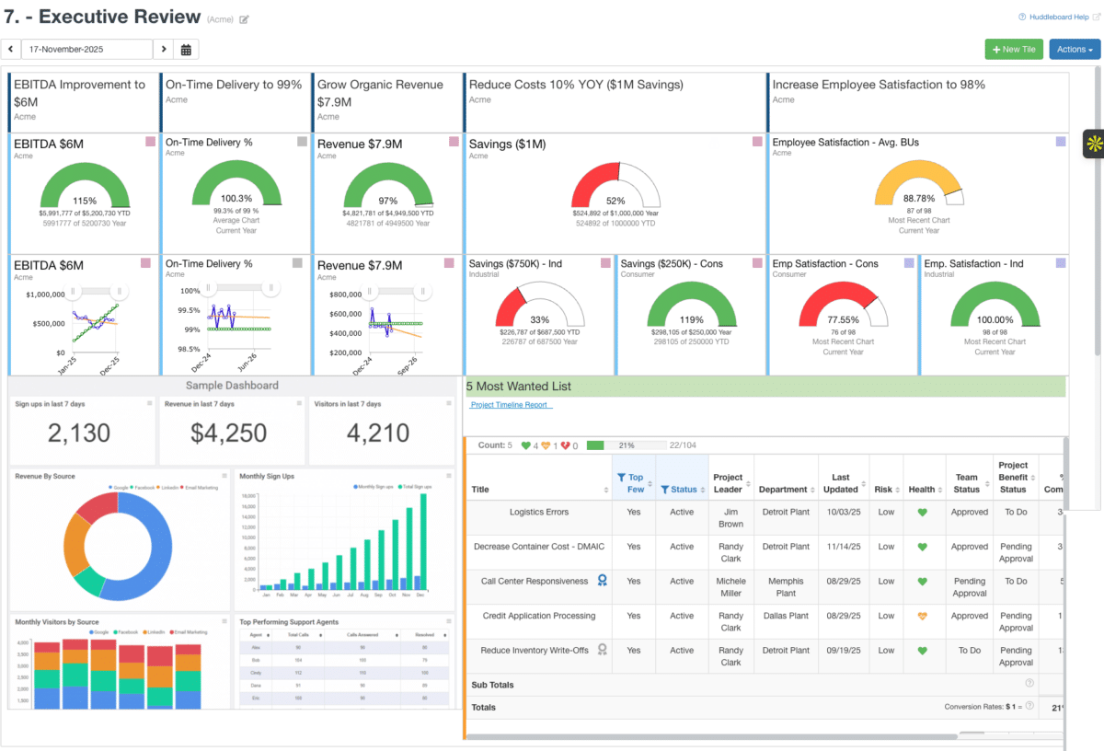Toggle the purple square on Employee Satisfaction tile
1104x751 pixels.
tap(1060, 142)
